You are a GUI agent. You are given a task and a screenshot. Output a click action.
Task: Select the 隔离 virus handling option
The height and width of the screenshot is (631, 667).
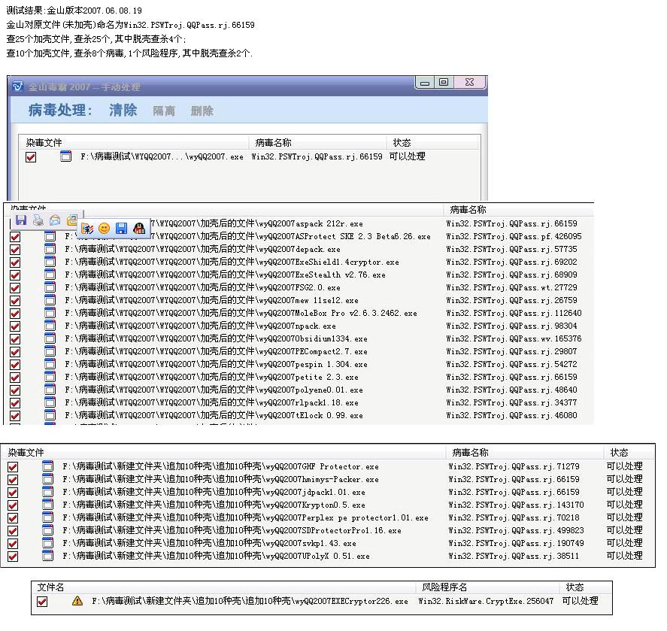164,111
